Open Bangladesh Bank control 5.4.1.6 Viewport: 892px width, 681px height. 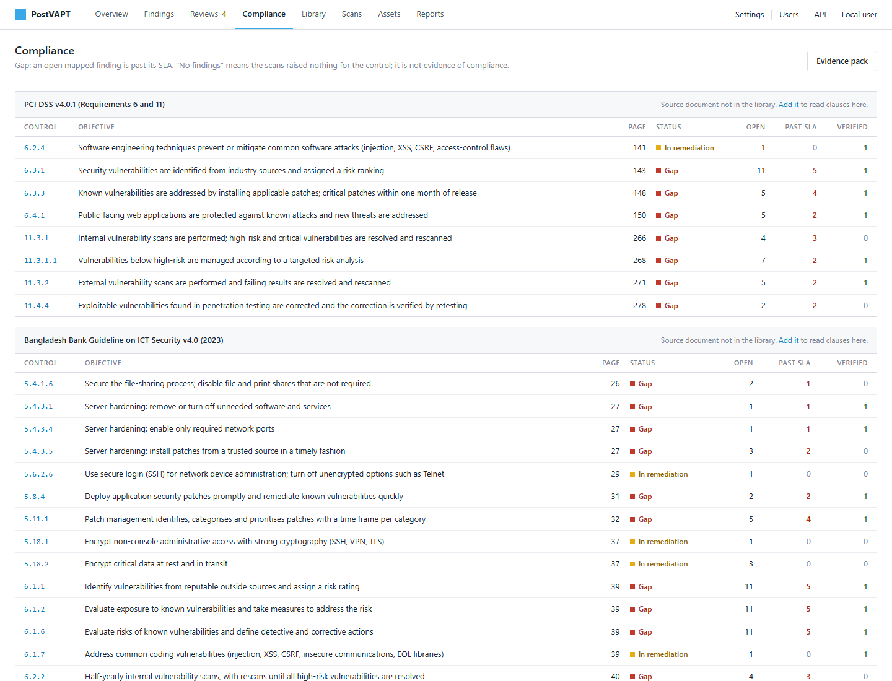[38, 384]
